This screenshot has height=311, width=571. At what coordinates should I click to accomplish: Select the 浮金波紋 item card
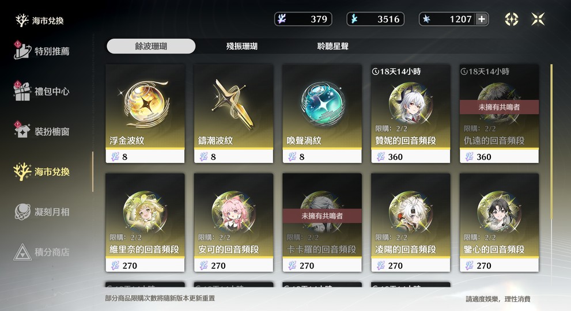click(145, 113)
